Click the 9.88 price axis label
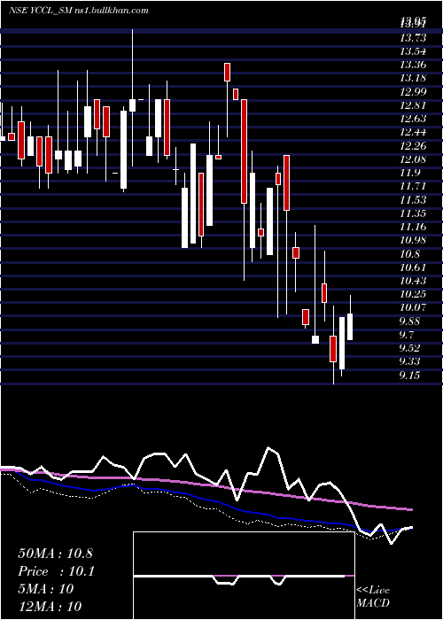Screen dimensions: 443x620 click(x=411, y=321)
